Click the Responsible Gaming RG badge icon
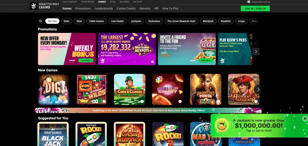 pyautogui.click(x=249, y=2)
